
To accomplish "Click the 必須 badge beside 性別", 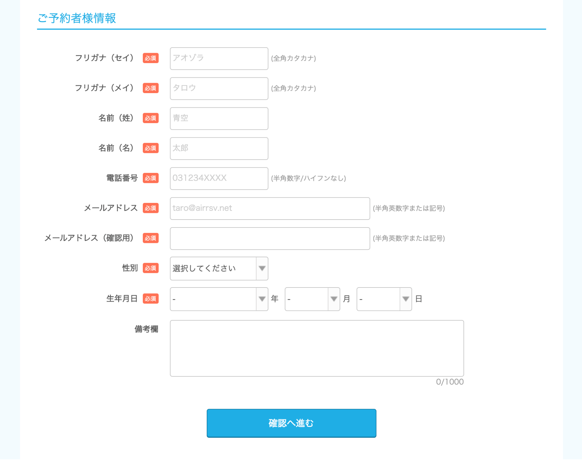I will [151, 268].
